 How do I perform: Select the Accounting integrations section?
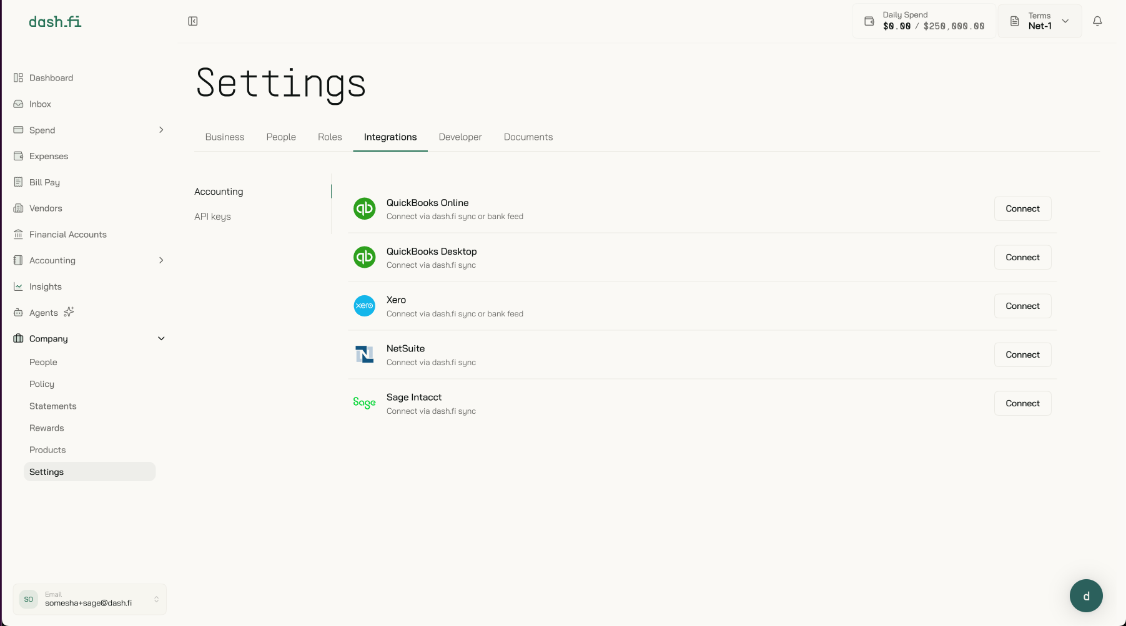[219, 192]
